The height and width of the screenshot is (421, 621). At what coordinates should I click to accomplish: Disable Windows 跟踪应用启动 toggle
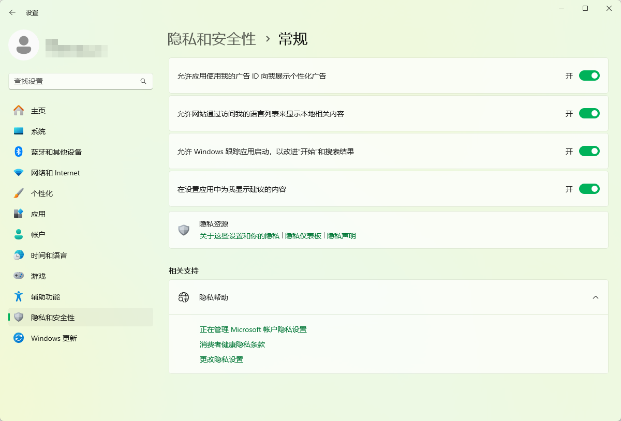pyautogui.click(x=589, y=151)
